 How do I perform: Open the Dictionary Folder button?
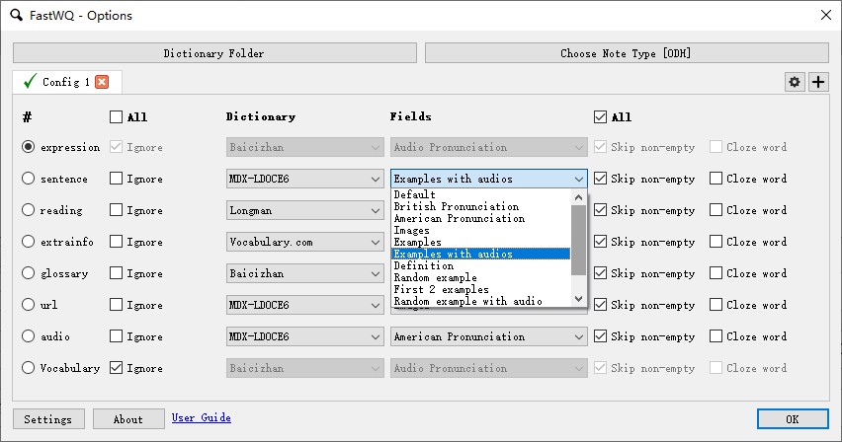coord(214,53)
